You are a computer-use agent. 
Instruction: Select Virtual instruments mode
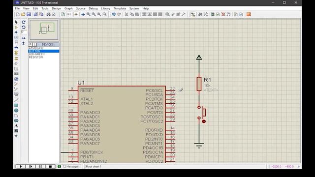[16, 94]
